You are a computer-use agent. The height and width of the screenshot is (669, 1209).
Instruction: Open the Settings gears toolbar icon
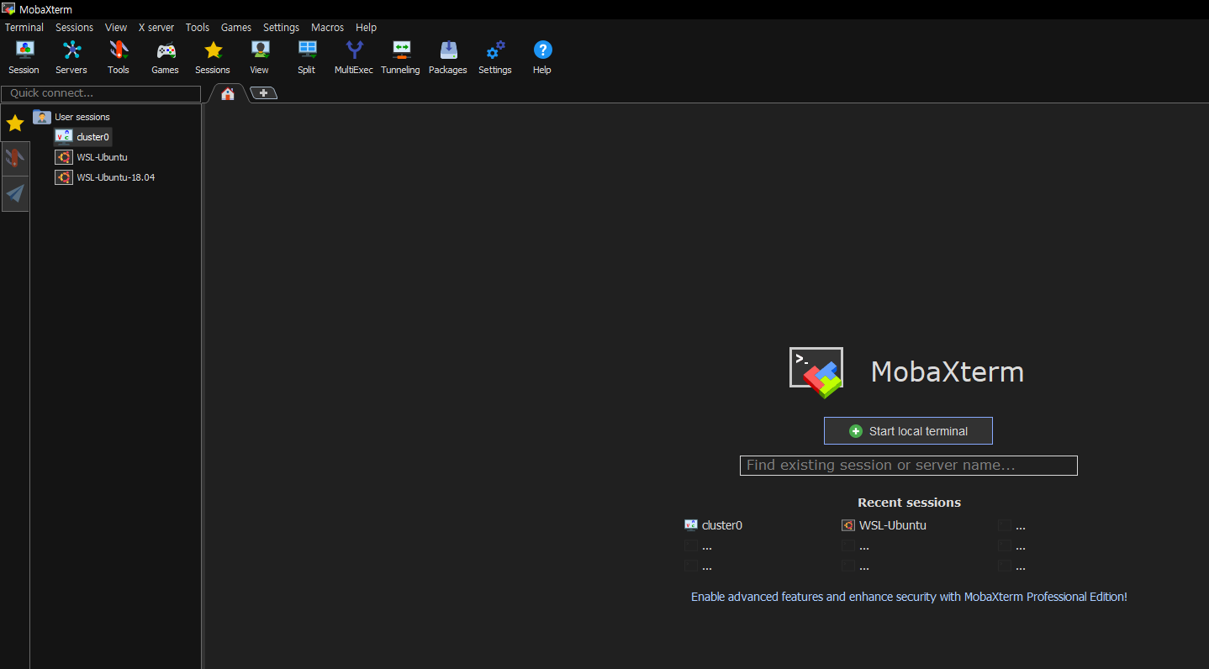point(495,50)
